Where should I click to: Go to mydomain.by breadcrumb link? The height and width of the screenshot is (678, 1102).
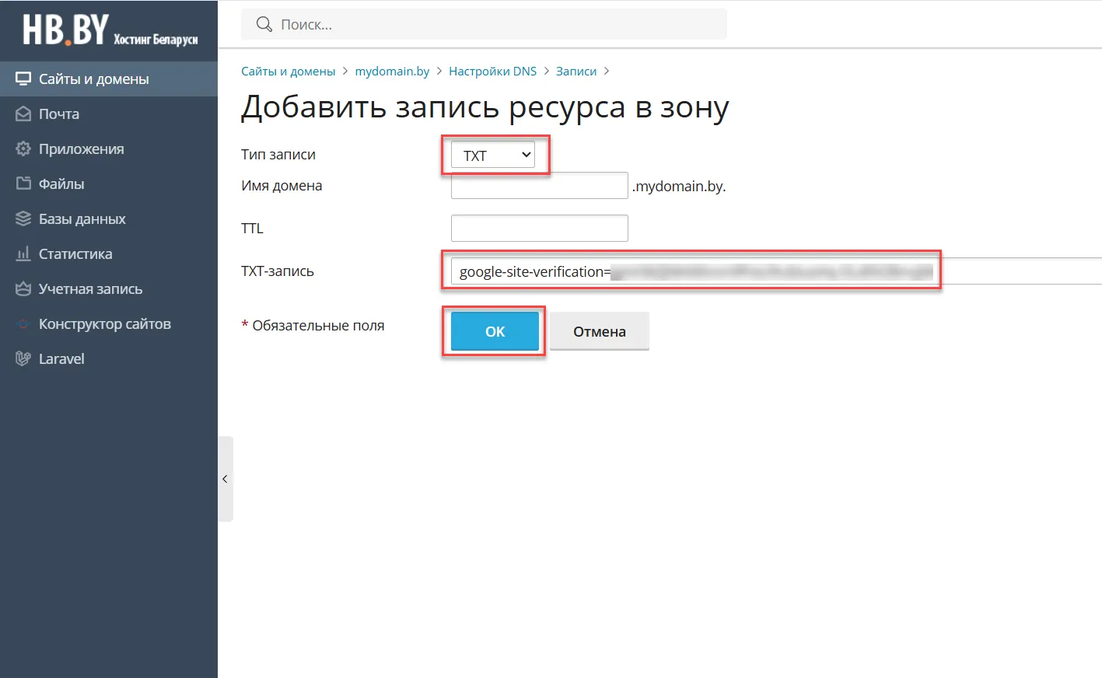click(392, 71)
